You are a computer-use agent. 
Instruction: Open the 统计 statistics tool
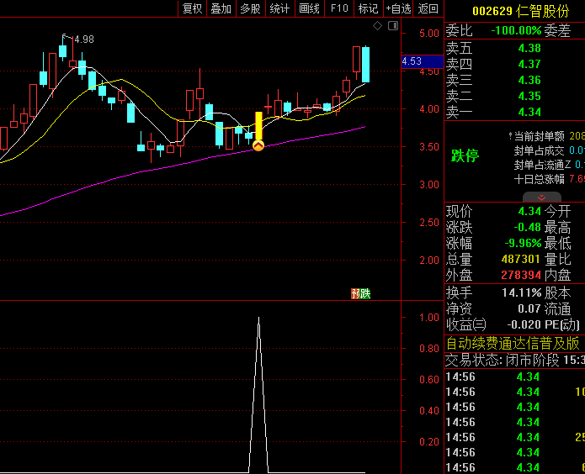pos(279,8)
